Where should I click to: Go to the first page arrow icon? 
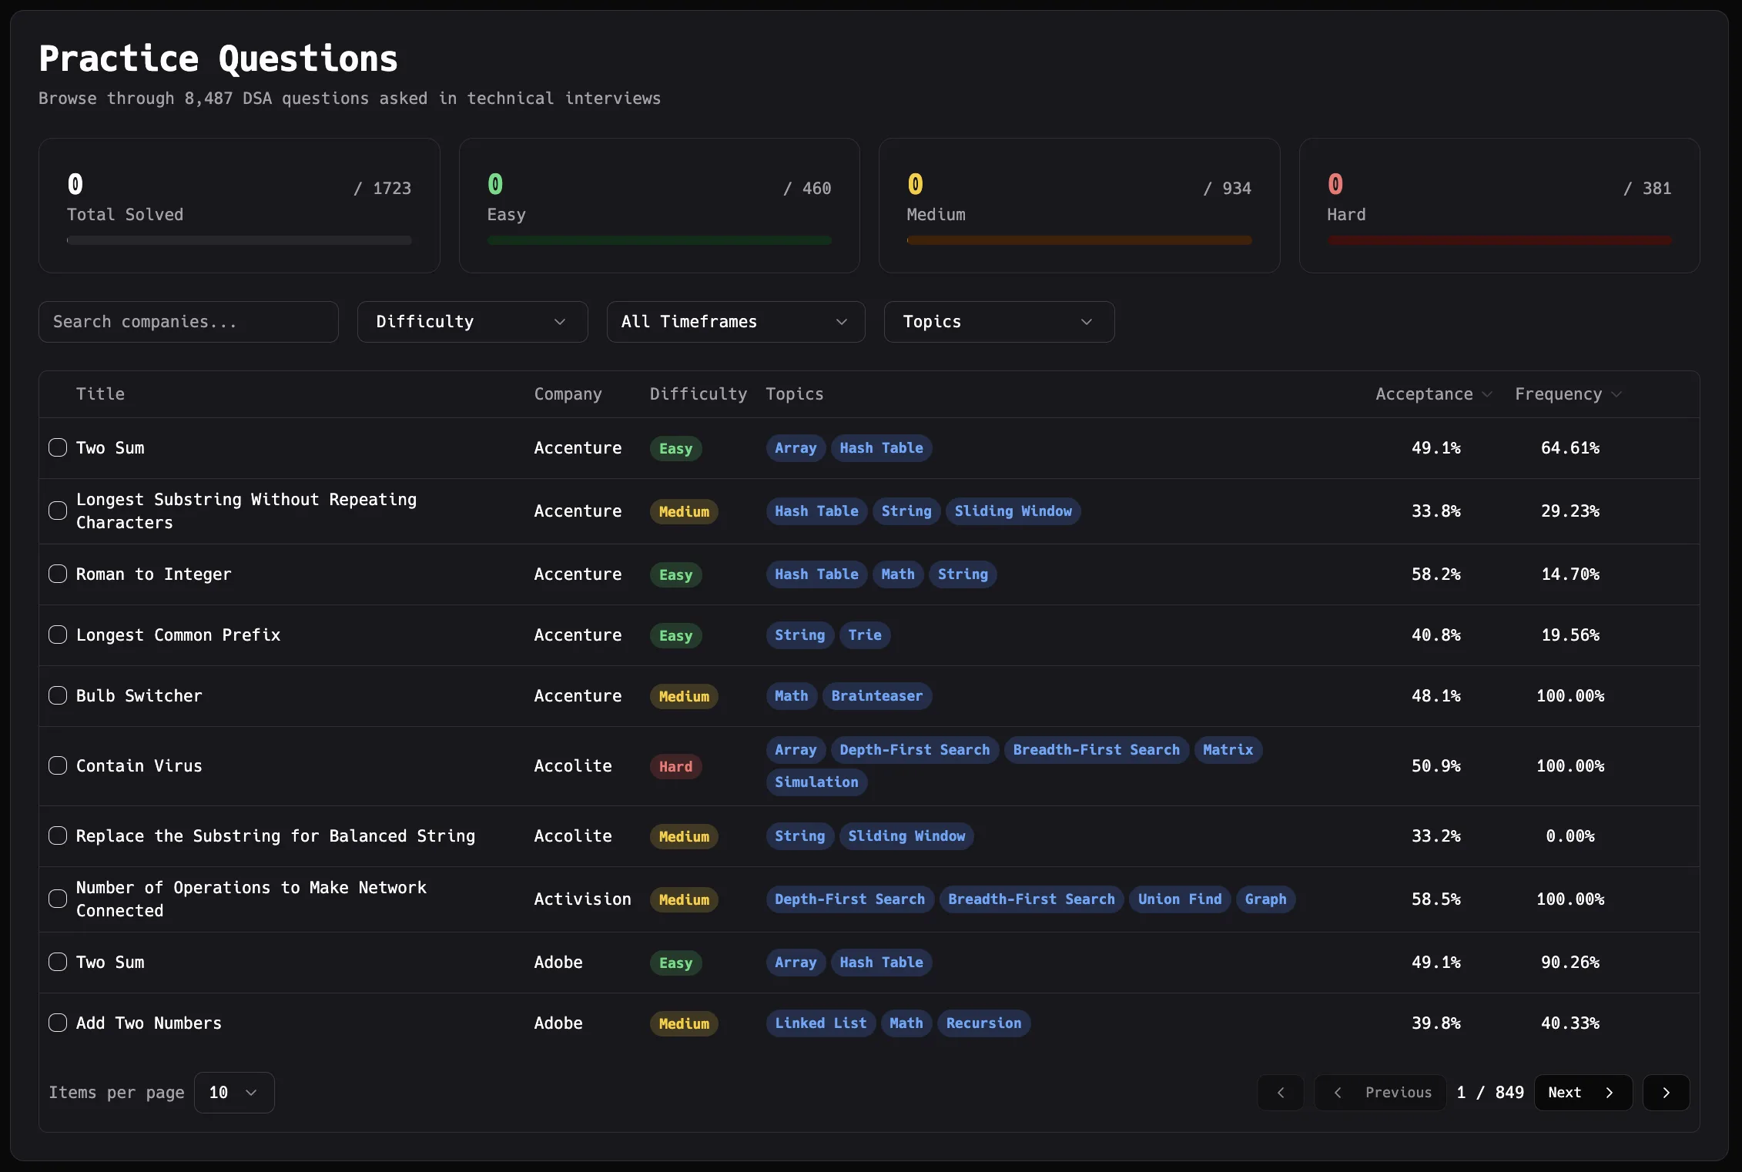pos(1281,1093)
